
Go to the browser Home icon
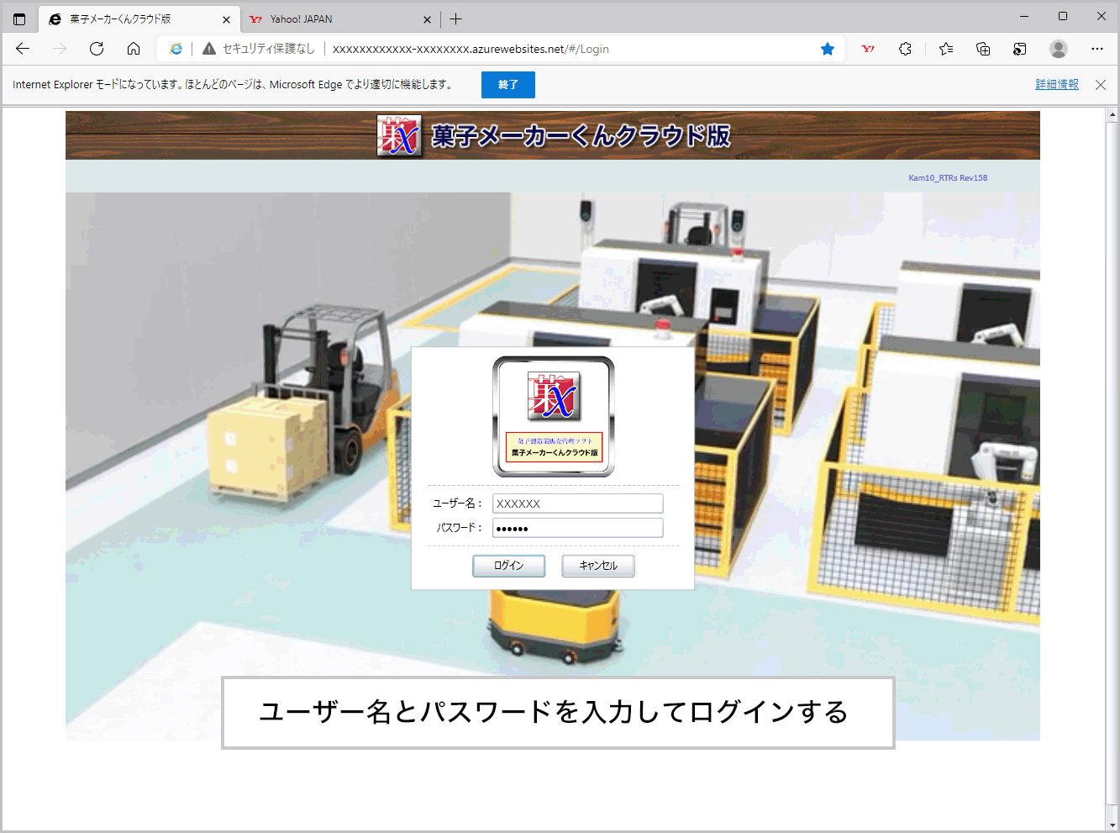(134, 49)
